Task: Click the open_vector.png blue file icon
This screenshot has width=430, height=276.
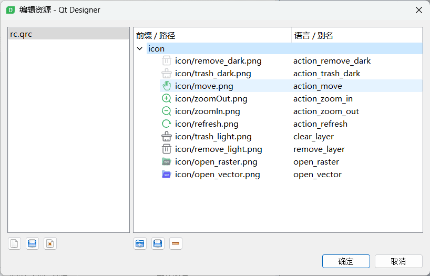Action: click(167, 175)
